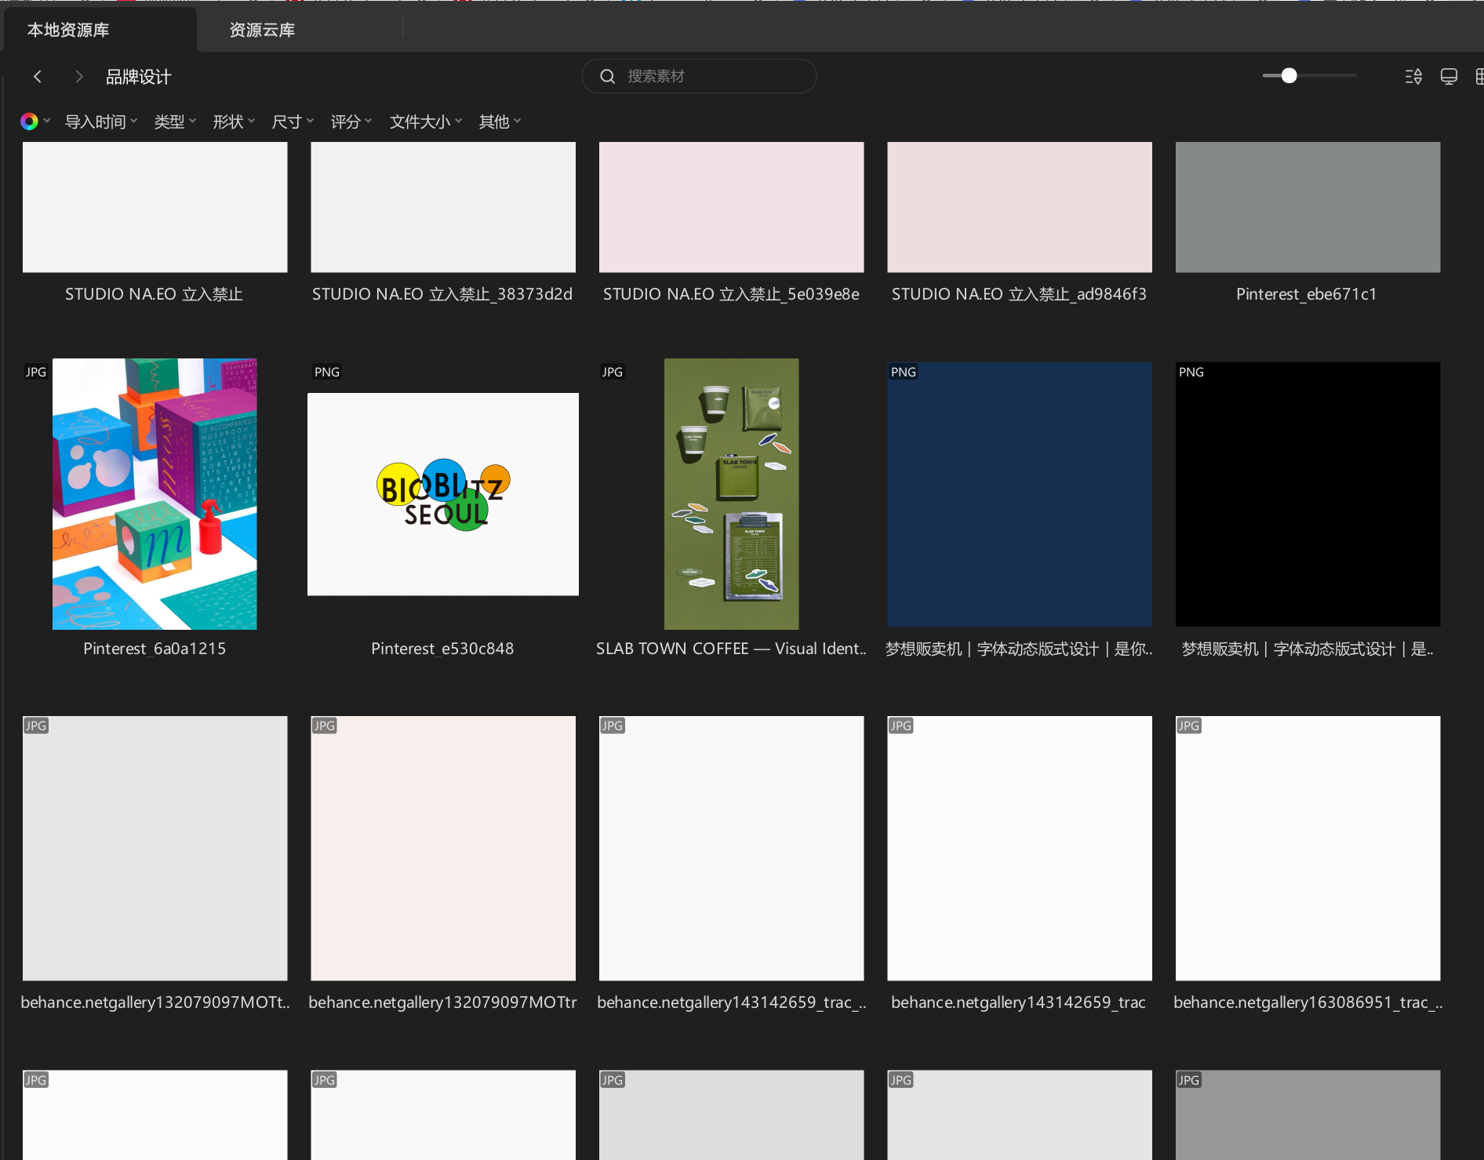Click the STUDIO NA.EO 立入禁止_ad9846f3 label
Viewport: 1484px width, 1160px height.
[x=1019, y=294]
